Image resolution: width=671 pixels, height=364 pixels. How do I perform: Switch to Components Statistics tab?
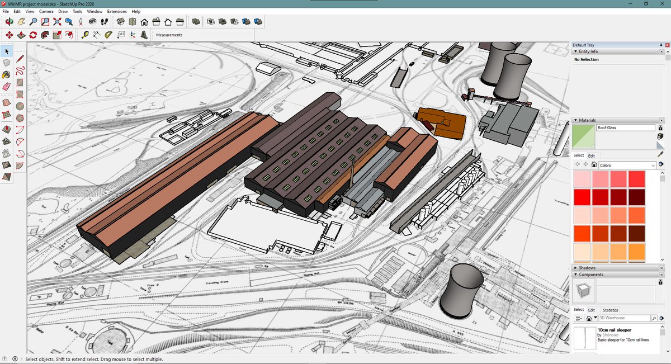(610, 310)
